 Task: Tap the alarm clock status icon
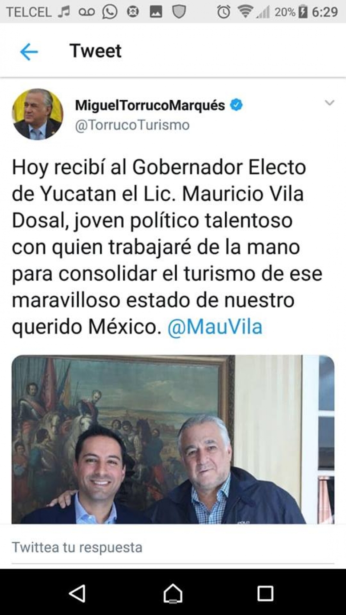click(224, 12)
